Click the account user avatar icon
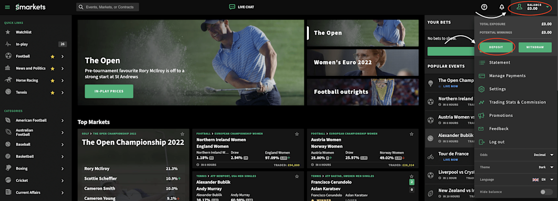Image resolution: width=558 pixels, height=201 pixels. pos(519,7)
